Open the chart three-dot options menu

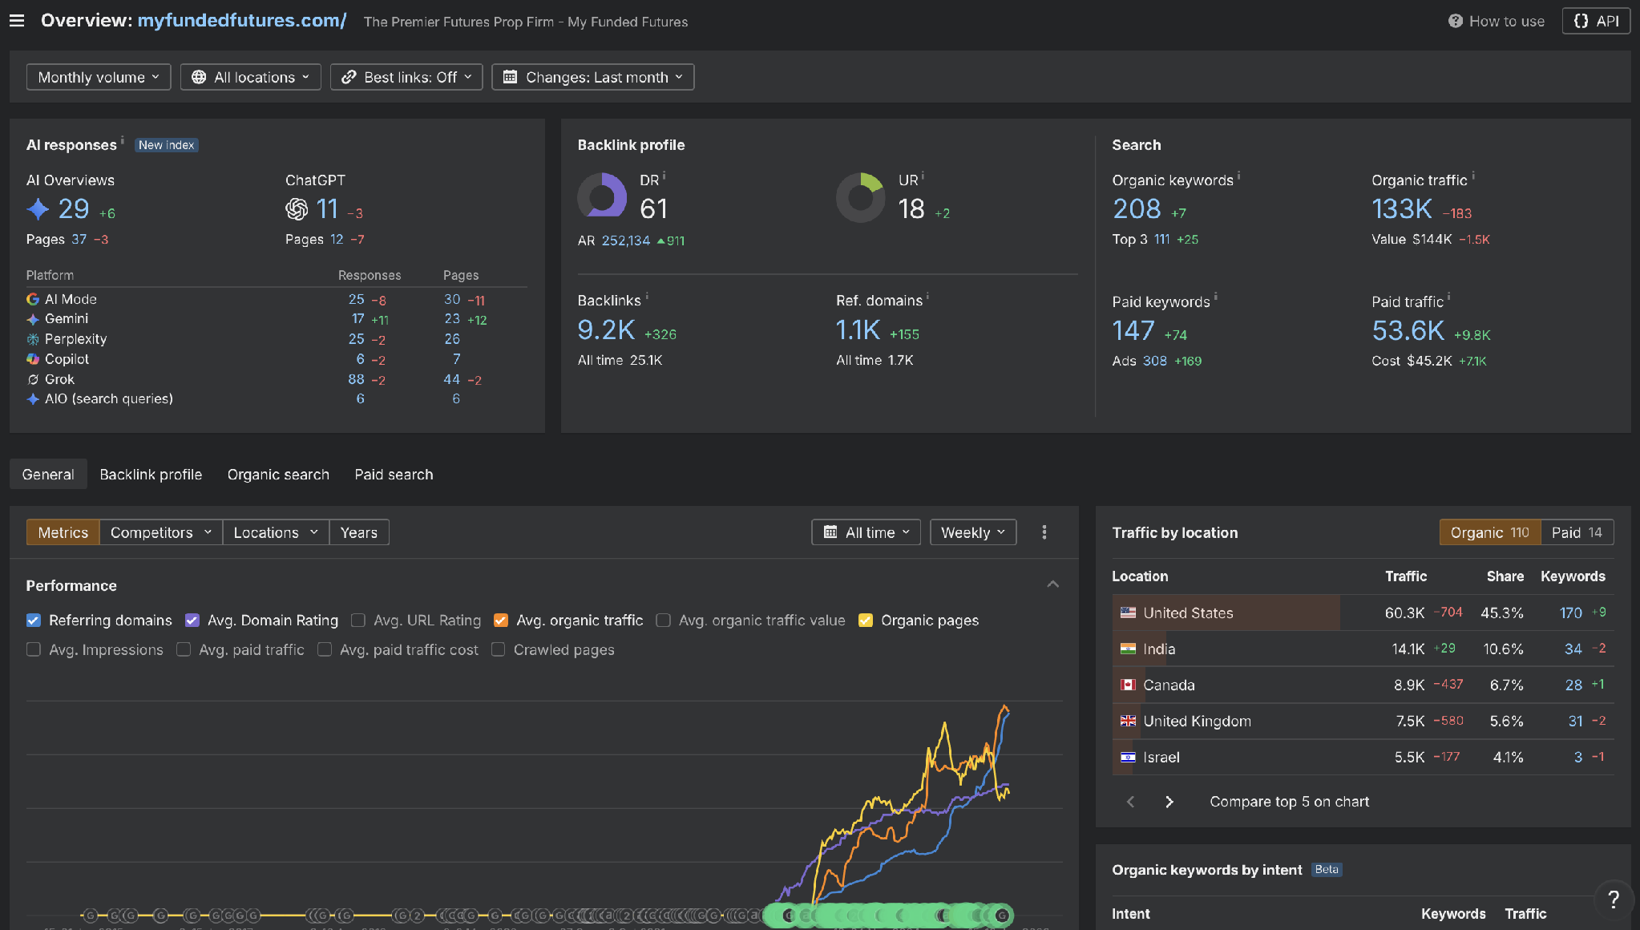pyautogui.click(x=1044, y=532)
